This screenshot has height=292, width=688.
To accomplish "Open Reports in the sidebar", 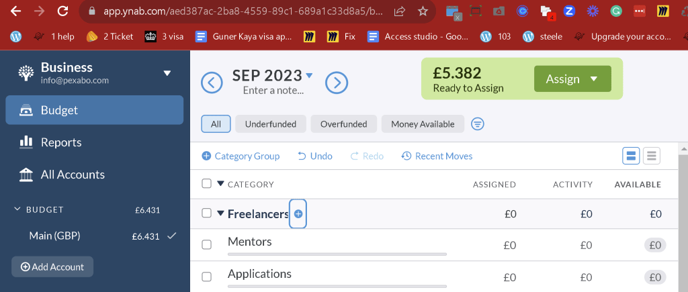I will pos(94,142).
